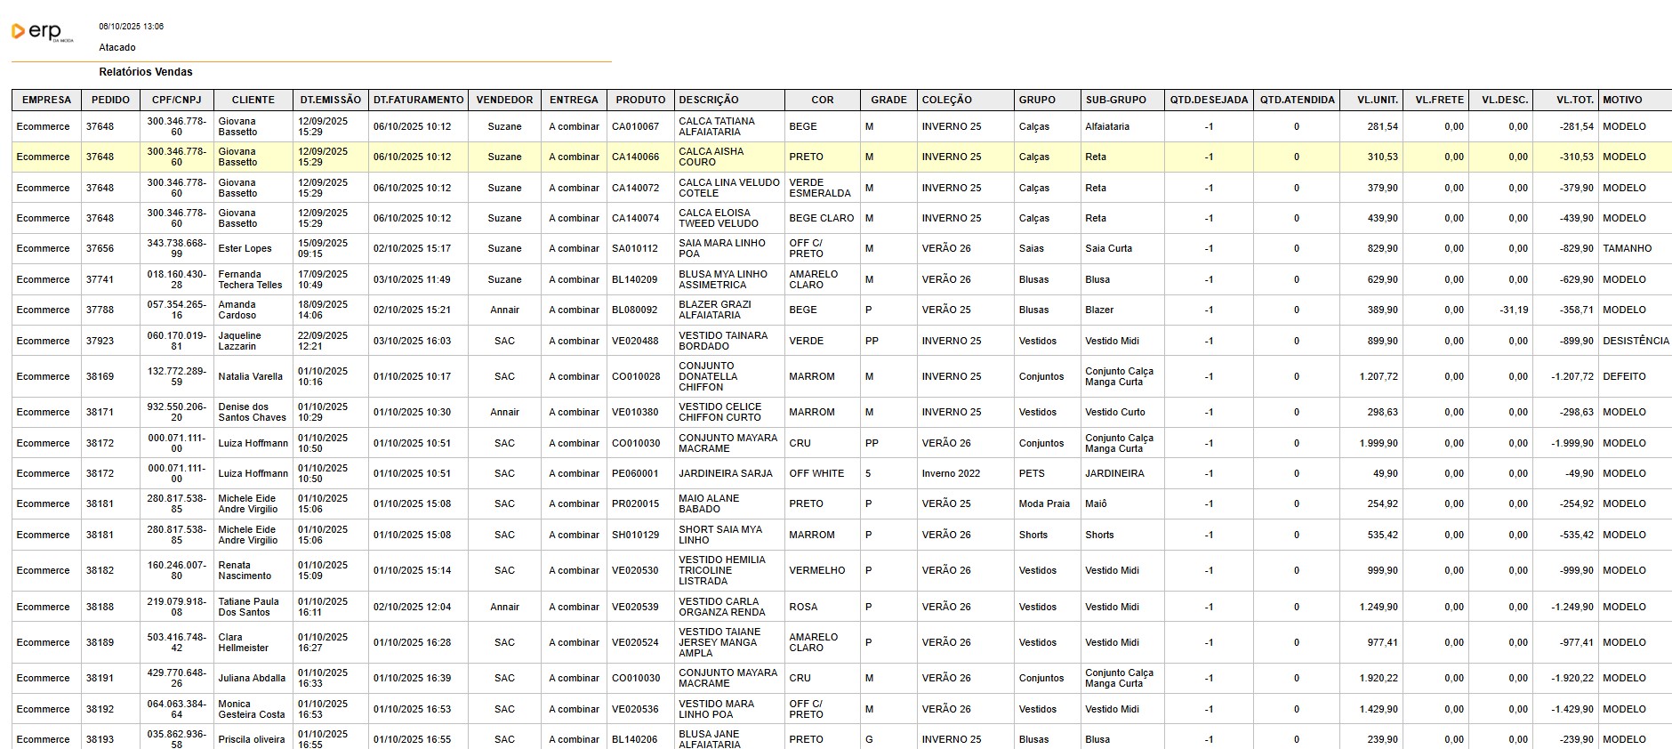Click the CLIENTE column header
This screenshot has width=1672, height=749.
pos(253,101)
